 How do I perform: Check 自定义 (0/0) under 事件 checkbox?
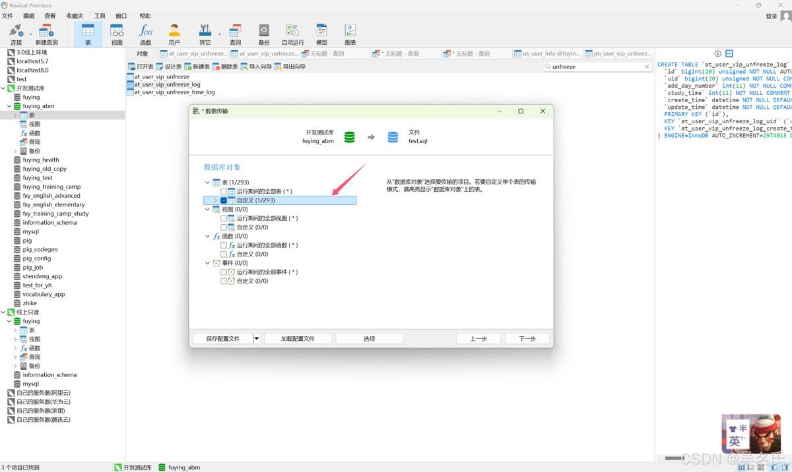(x=224, y=281)
